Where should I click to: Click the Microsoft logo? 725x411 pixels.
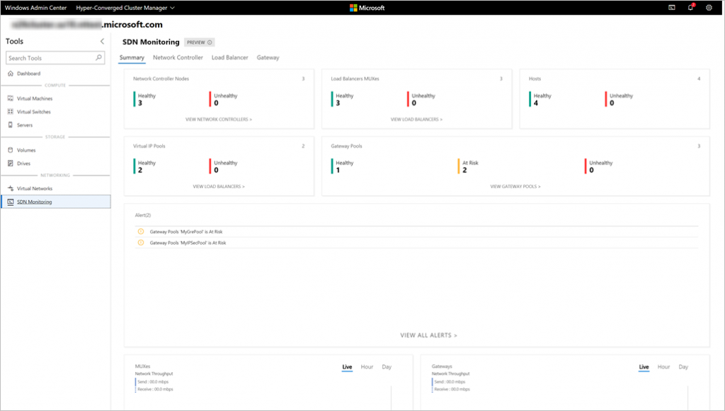coord(367,8)
